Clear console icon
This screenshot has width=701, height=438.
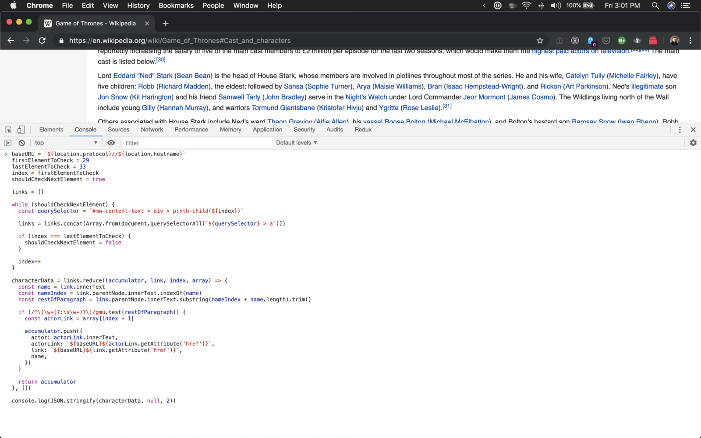click(x=21, y=143)
